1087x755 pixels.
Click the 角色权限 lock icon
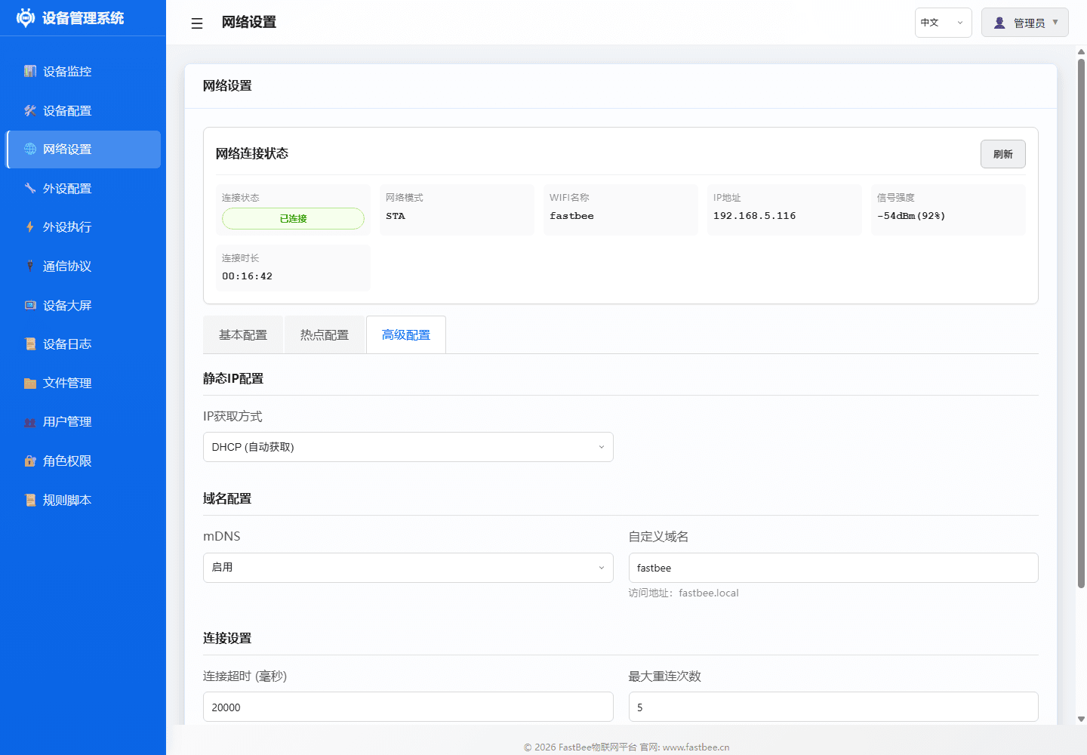(30, 461)
